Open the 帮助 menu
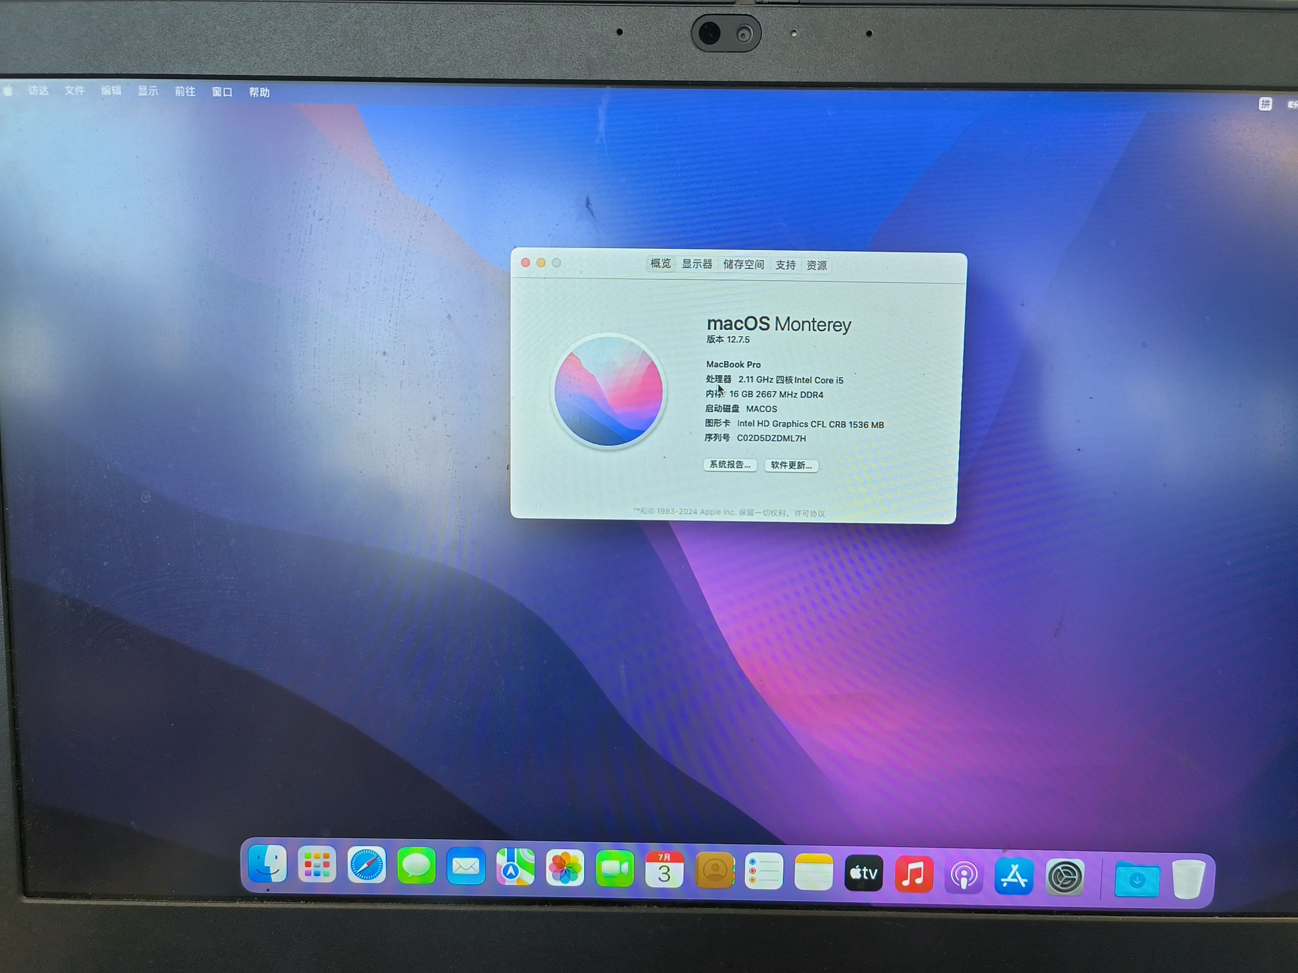Image resolution: width=1298 pixels, height=973 pixels. [259, 93]
